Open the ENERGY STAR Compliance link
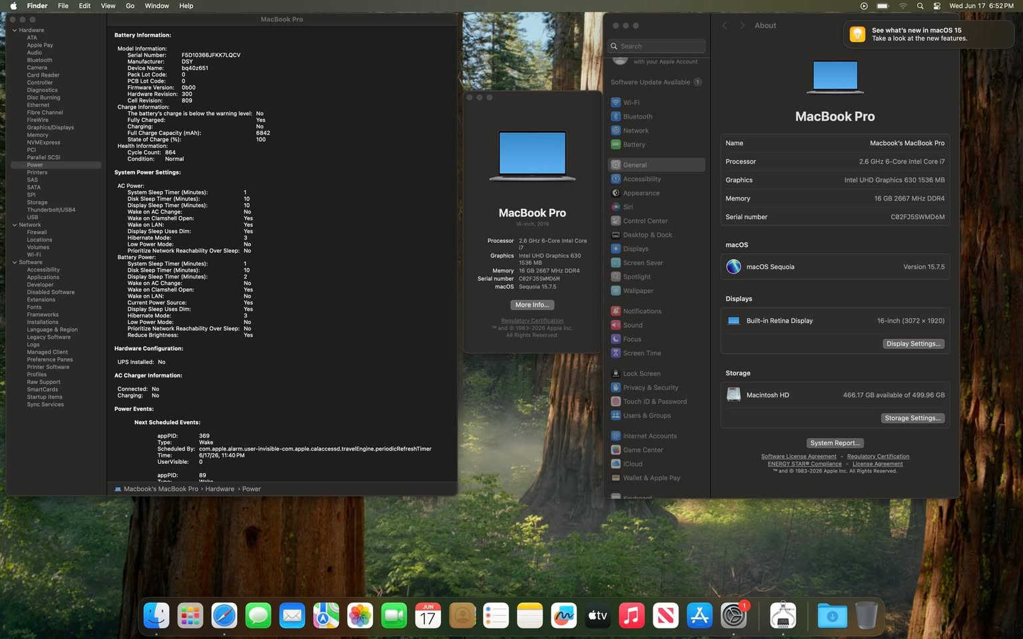1023x639 pixels. click(x=805, y=464)
